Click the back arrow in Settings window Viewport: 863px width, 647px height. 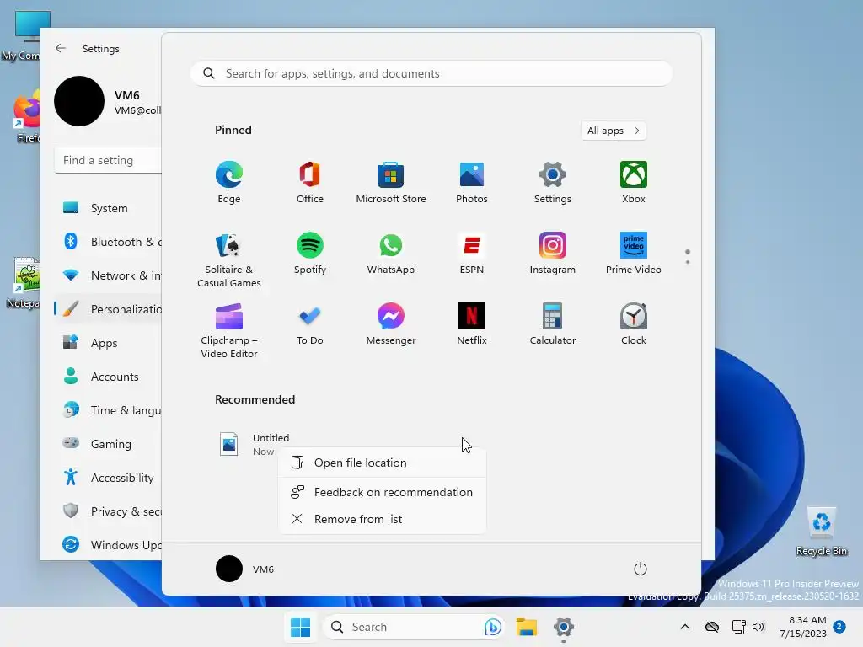point(61,48)
